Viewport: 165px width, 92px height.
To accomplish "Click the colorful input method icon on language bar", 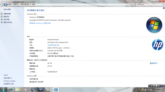I will click(151, 86).
